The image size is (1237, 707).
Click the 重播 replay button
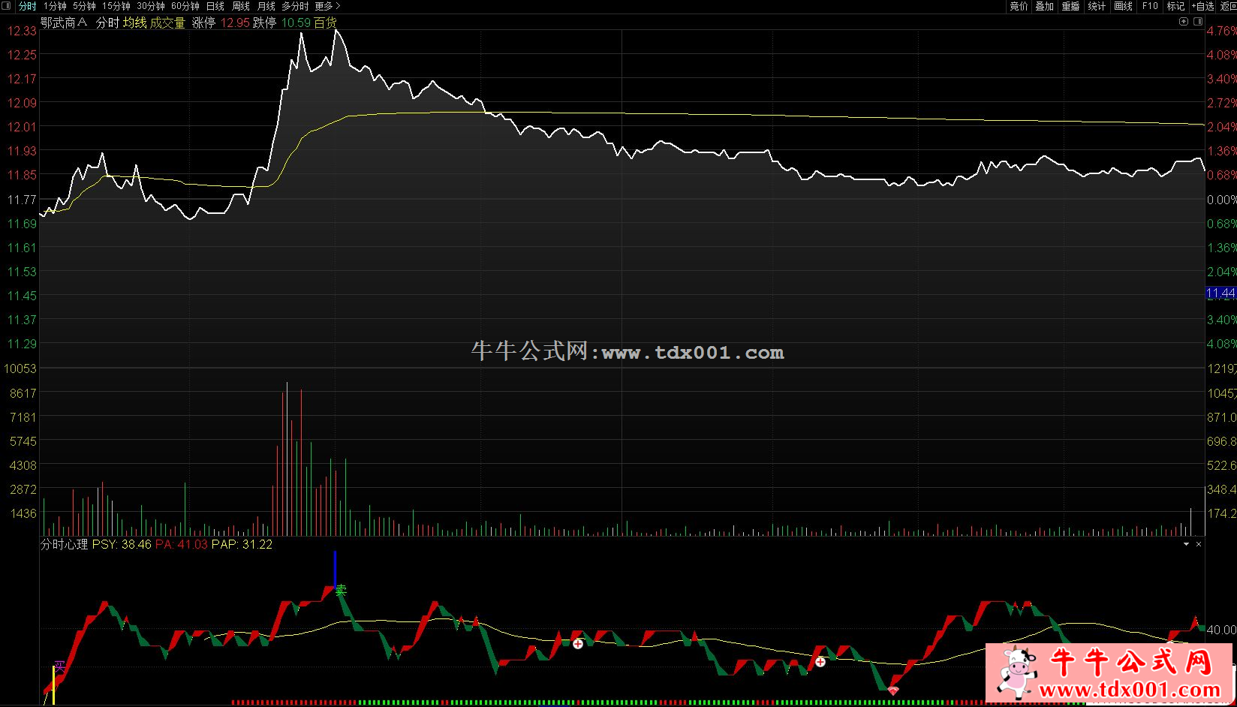click(x=1070, y=6)
